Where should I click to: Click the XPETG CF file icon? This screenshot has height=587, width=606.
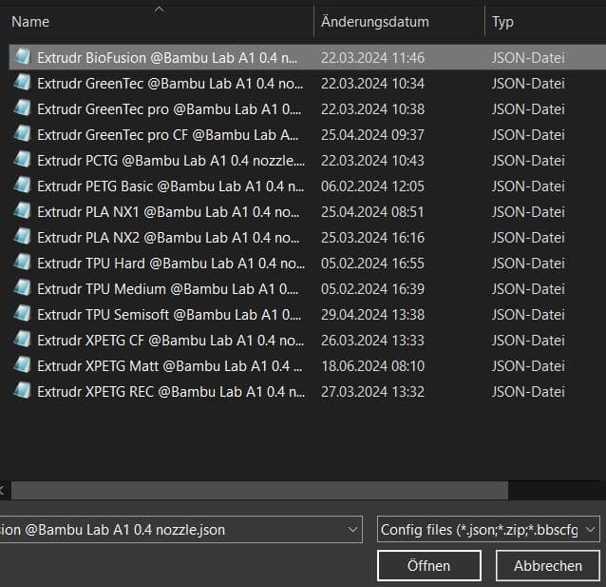[22, 340]
